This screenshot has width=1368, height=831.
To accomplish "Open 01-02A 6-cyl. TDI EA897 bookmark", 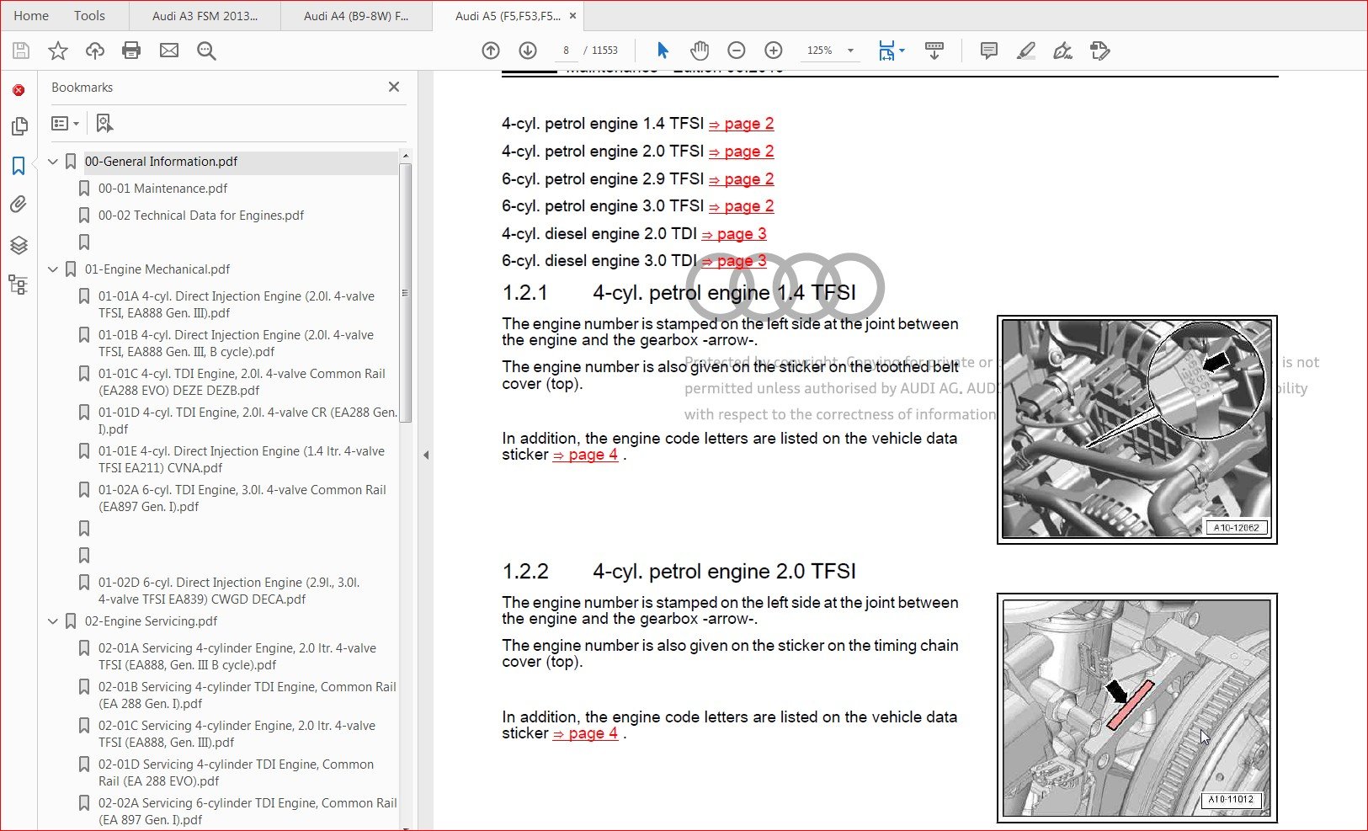I will pos(242,498).
